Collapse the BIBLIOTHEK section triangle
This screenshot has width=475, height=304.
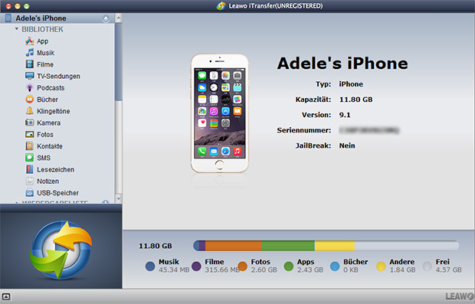coord(16,29)
